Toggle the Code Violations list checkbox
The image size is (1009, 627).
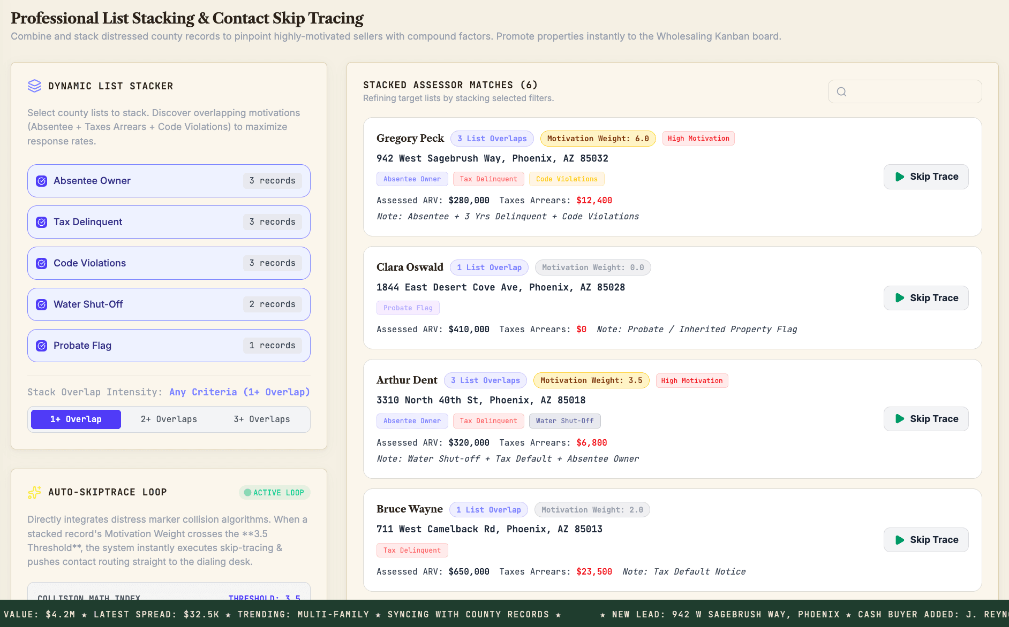point(41,263)
